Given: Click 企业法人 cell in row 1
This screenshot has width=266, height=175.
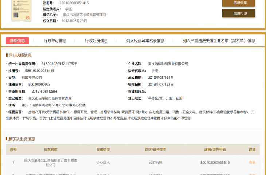Looking at the screenshot, I should point(103,163).
